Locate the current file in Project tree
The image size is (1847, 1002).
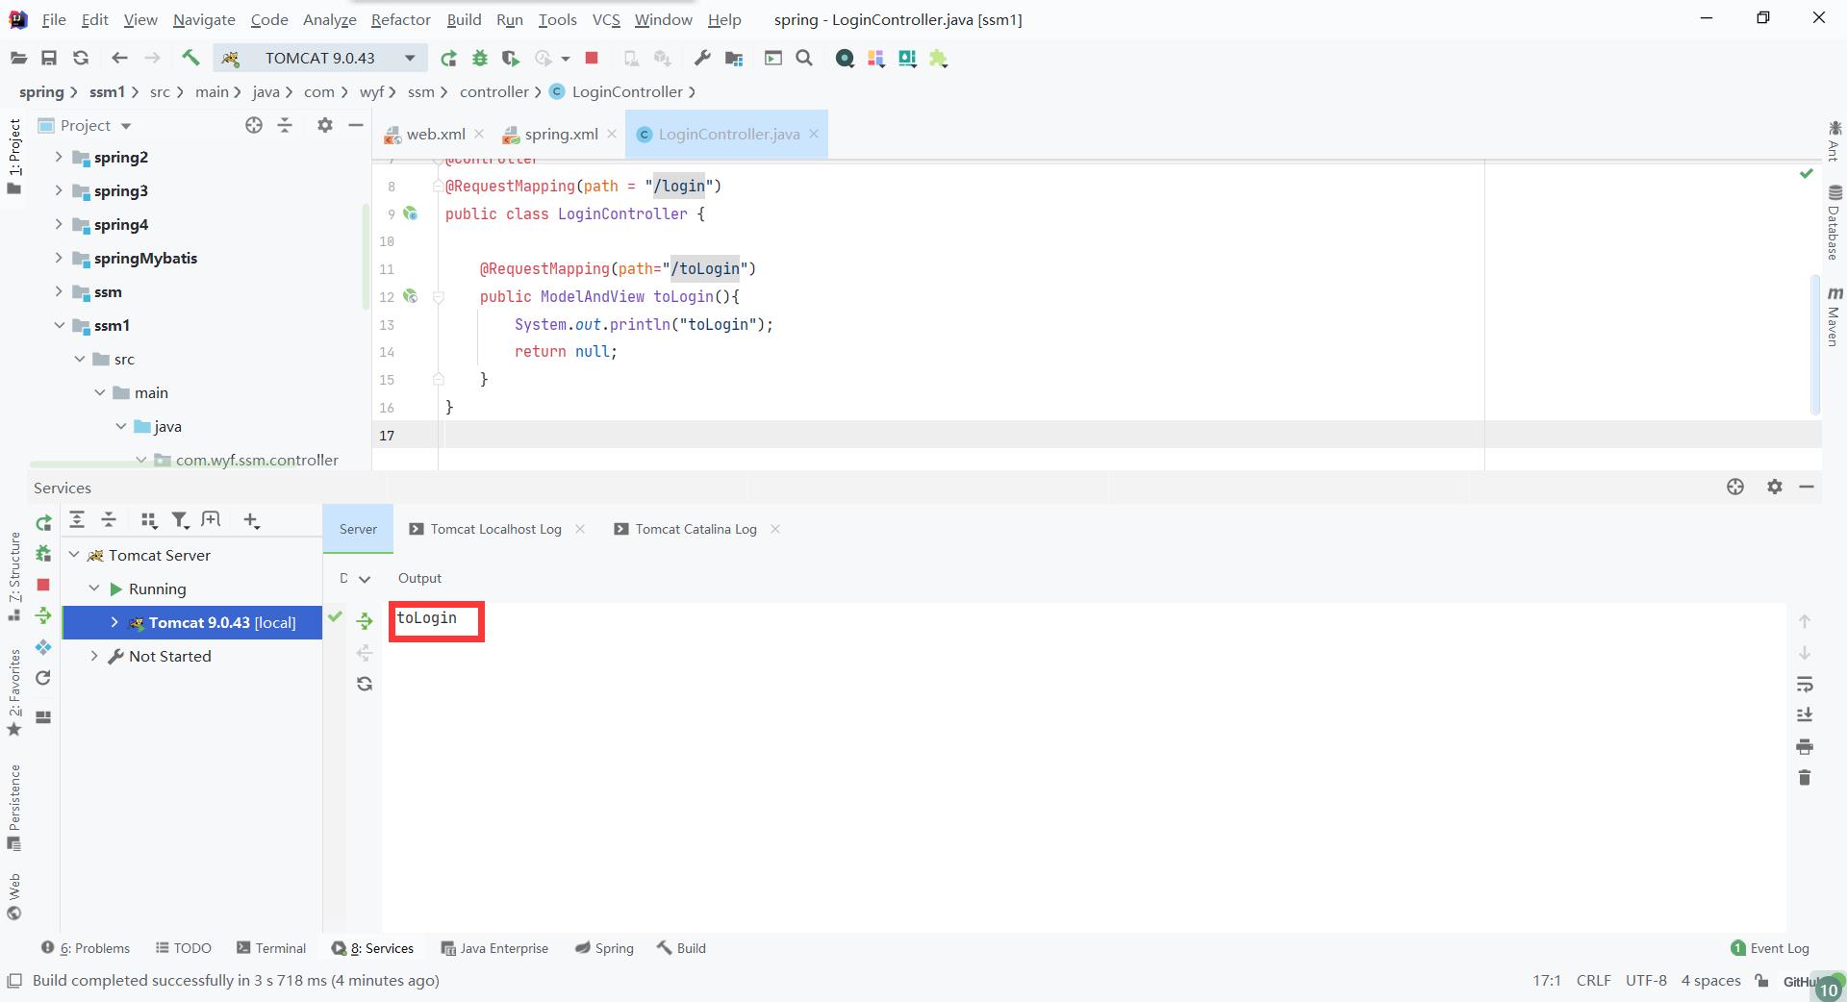tap(254, 125)
